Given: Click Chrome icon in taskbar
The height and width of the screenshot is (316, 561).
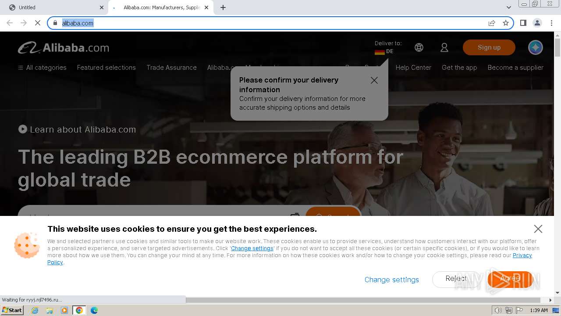Looking at the screenshot, I should coord(79,310).
